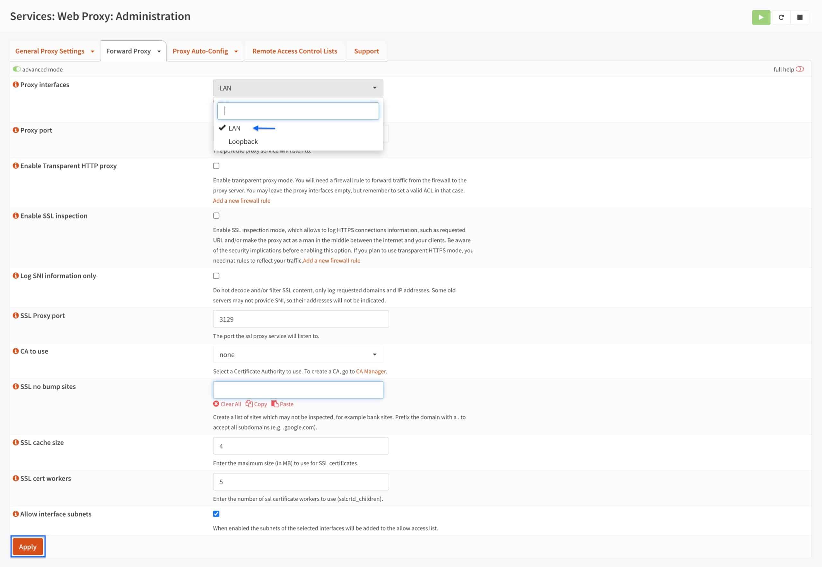
Task: Click the restart service icon
Action: [x=781, y=17]
